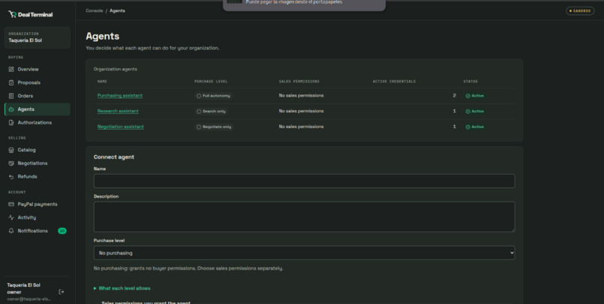Click the Notifications bell icon
Viewport: 604px width, 304px height.
tap(11, 231)
